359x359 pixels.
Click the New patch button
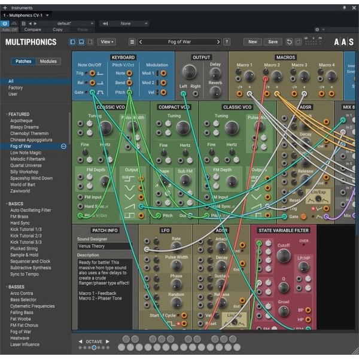252,42
